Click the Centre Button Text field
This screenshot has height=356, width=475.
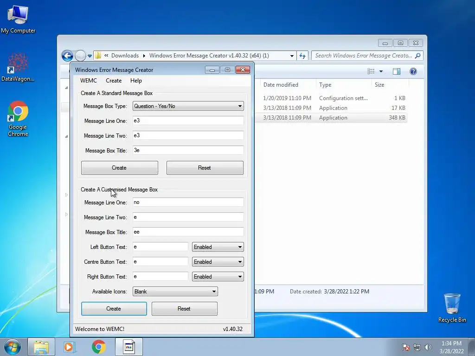pos(160,262)
